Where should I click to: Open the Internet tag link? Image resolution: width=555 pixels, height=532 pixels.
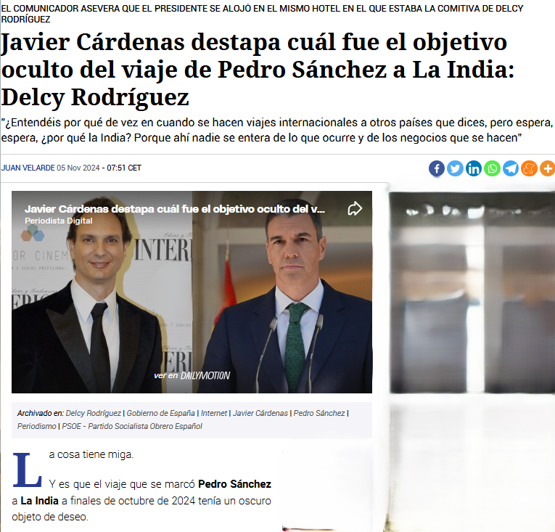(214, 413)
